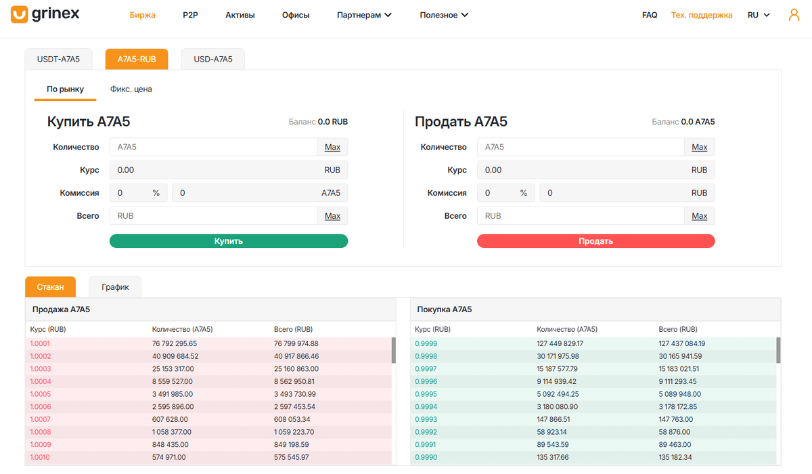Click the buy order book scrollbar
812x474 pixels.
click(x=778, y=351)
